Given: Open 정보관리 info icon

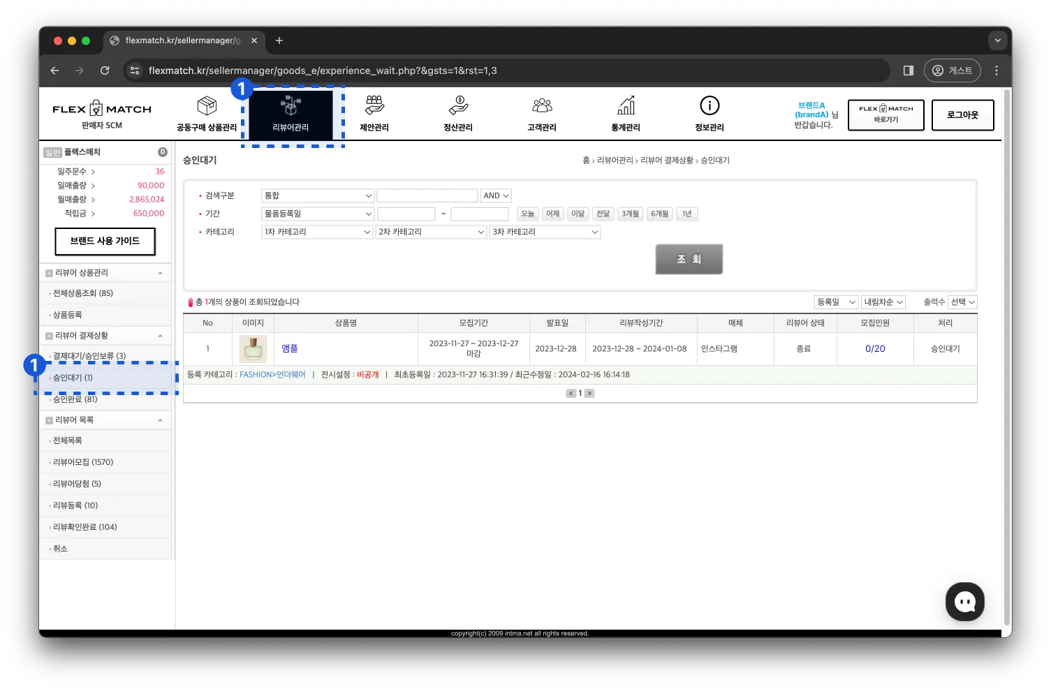Looking at the screenshot, I should coord(710,105).
